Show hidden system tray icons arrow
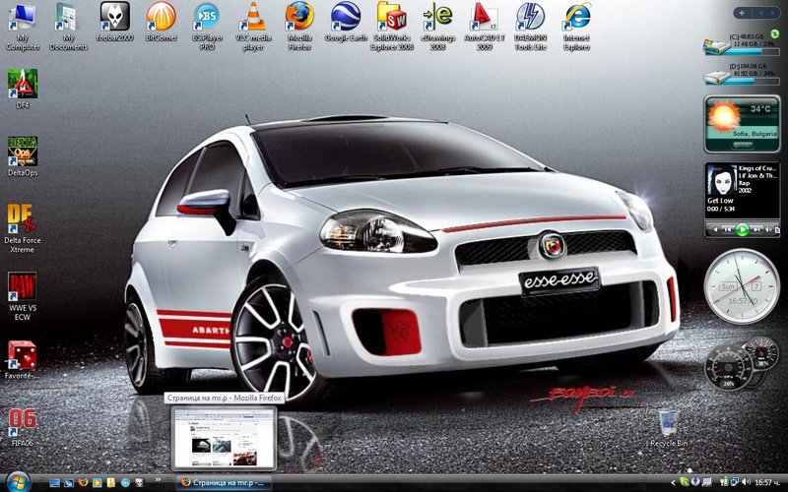788x492 pixels. [x=672, y=483]
